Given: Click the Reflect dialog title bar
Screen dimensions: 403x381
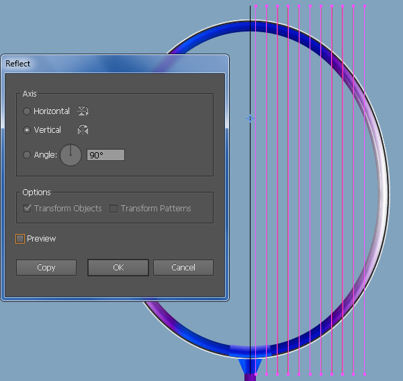Looking at the screenshot, I should tap(115, 64).
